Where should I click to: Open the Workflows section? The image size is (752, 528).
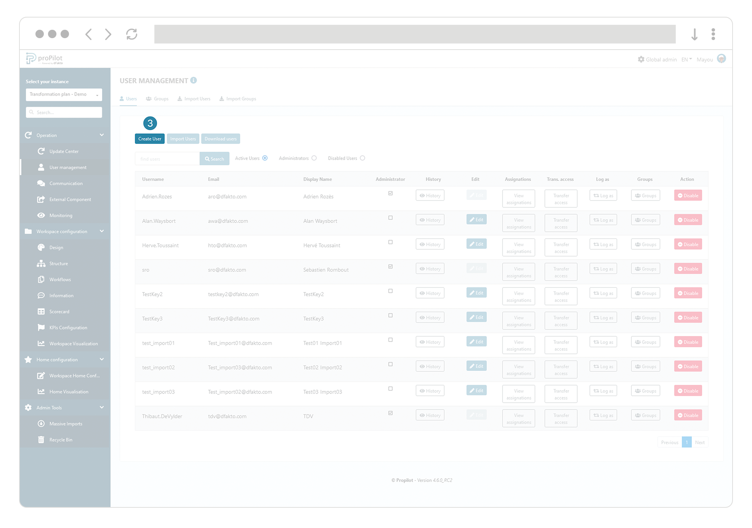tap(60, 279)
